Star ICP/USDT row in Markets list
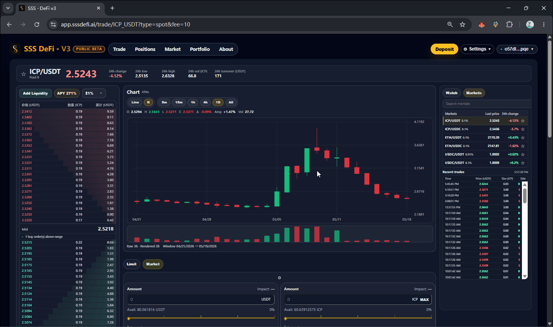Image resolution: width=553 pixels, height=327 pixels. coord(523,121)
